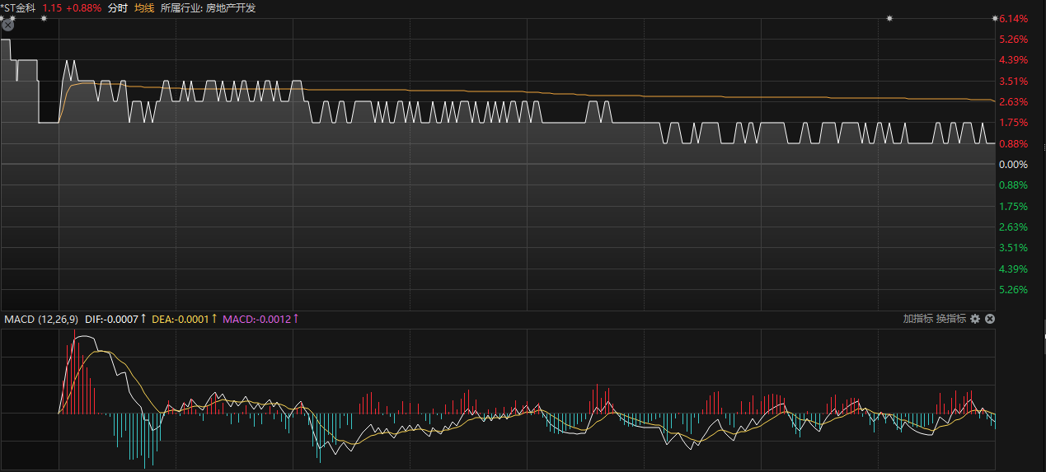Click the star marker beside 6.14% label
Viewport: 1046px width, 472px height.
tap(995, 18)
